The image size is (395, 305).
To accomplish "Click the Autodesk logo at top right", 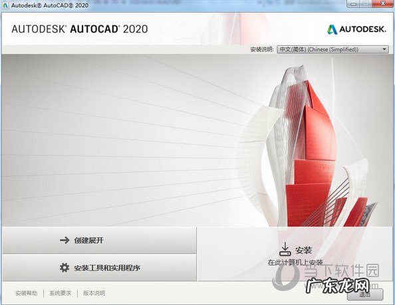I will coord(356,29).
